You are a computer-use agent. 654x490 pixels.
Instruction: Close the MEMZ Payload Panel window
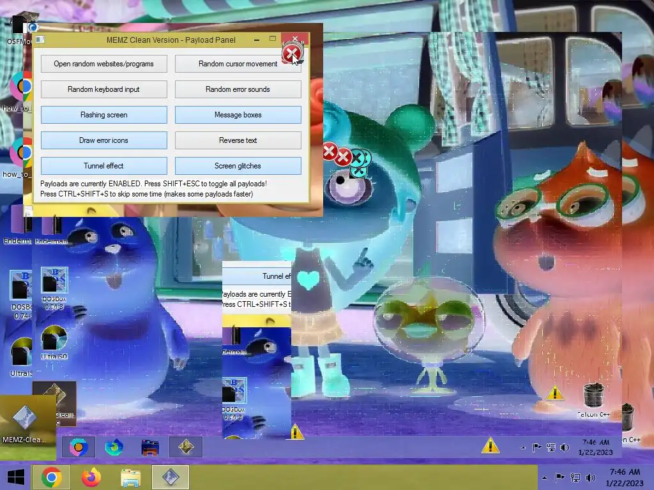[295, 39]
